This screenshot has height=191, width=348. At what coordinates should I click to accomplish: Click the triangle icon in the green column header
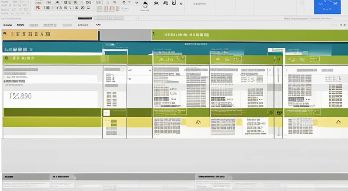tap(161, 59)
